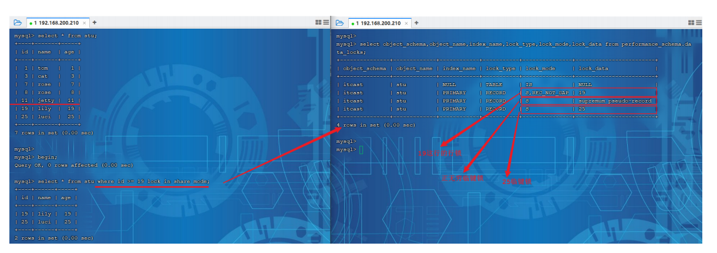Open the session folder icon in right terminal window
Screen dimensions: 717x253
point(340,22)
